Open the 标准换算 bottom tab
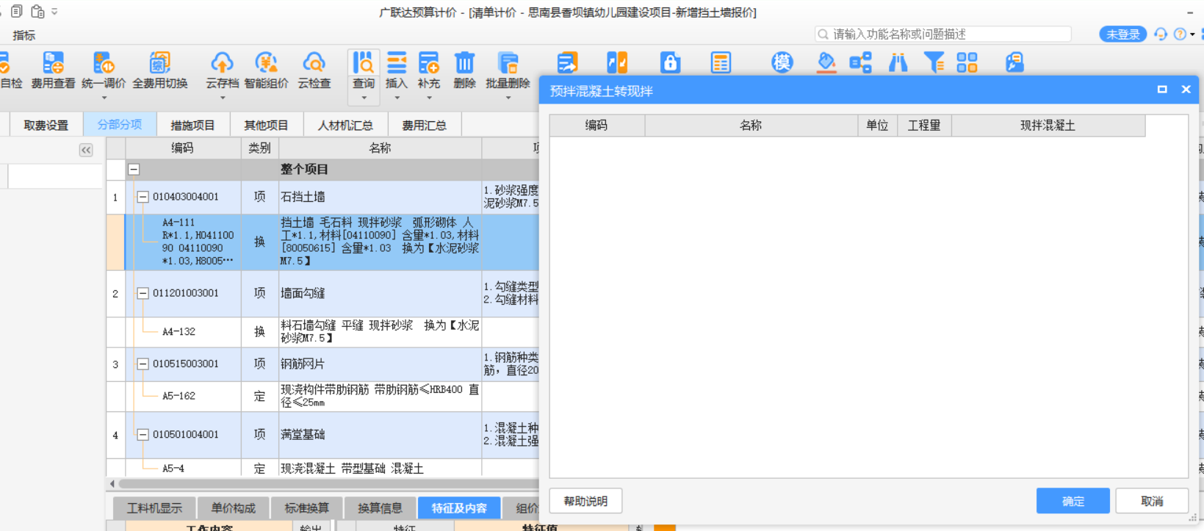 click(x=306, y=508)
